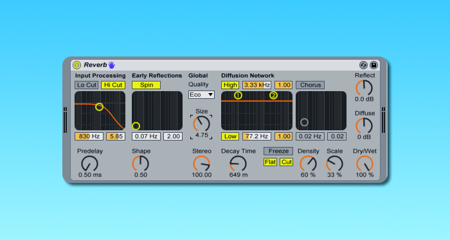Image resolution: width=450 pixels, height=240 pixels.
Task: Select the Spin X-Y handle circle
Action: pyautogui.click(x=136, y=126)
